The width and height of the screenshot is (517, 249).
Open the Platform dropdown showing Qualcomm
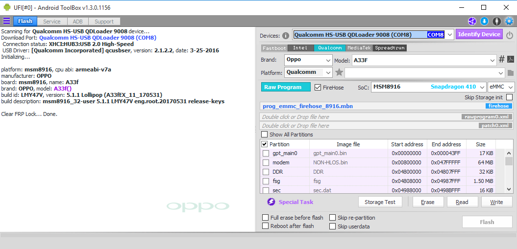point(308,72)
